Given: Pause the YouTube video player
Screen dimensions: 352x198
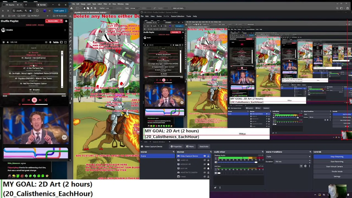Looking at the screenshot, I should click(4, 42).
